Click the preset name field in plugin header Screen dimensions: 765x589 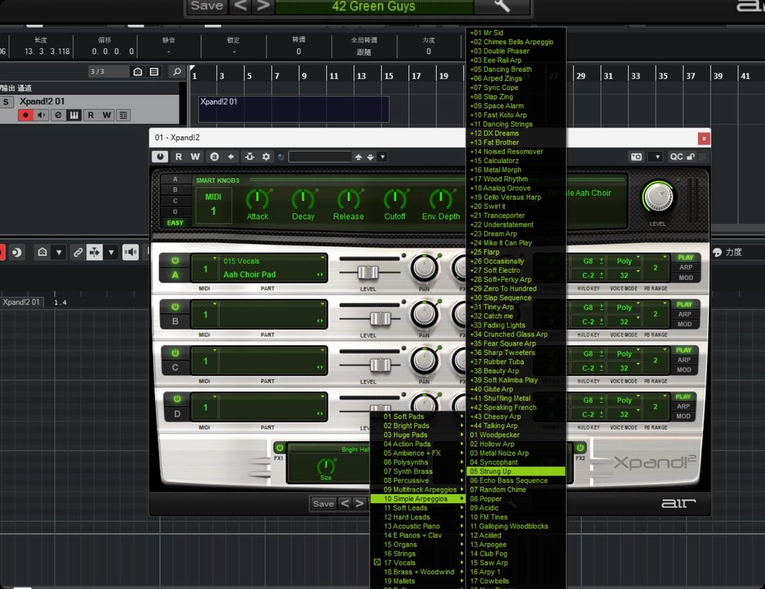point(320,157)
